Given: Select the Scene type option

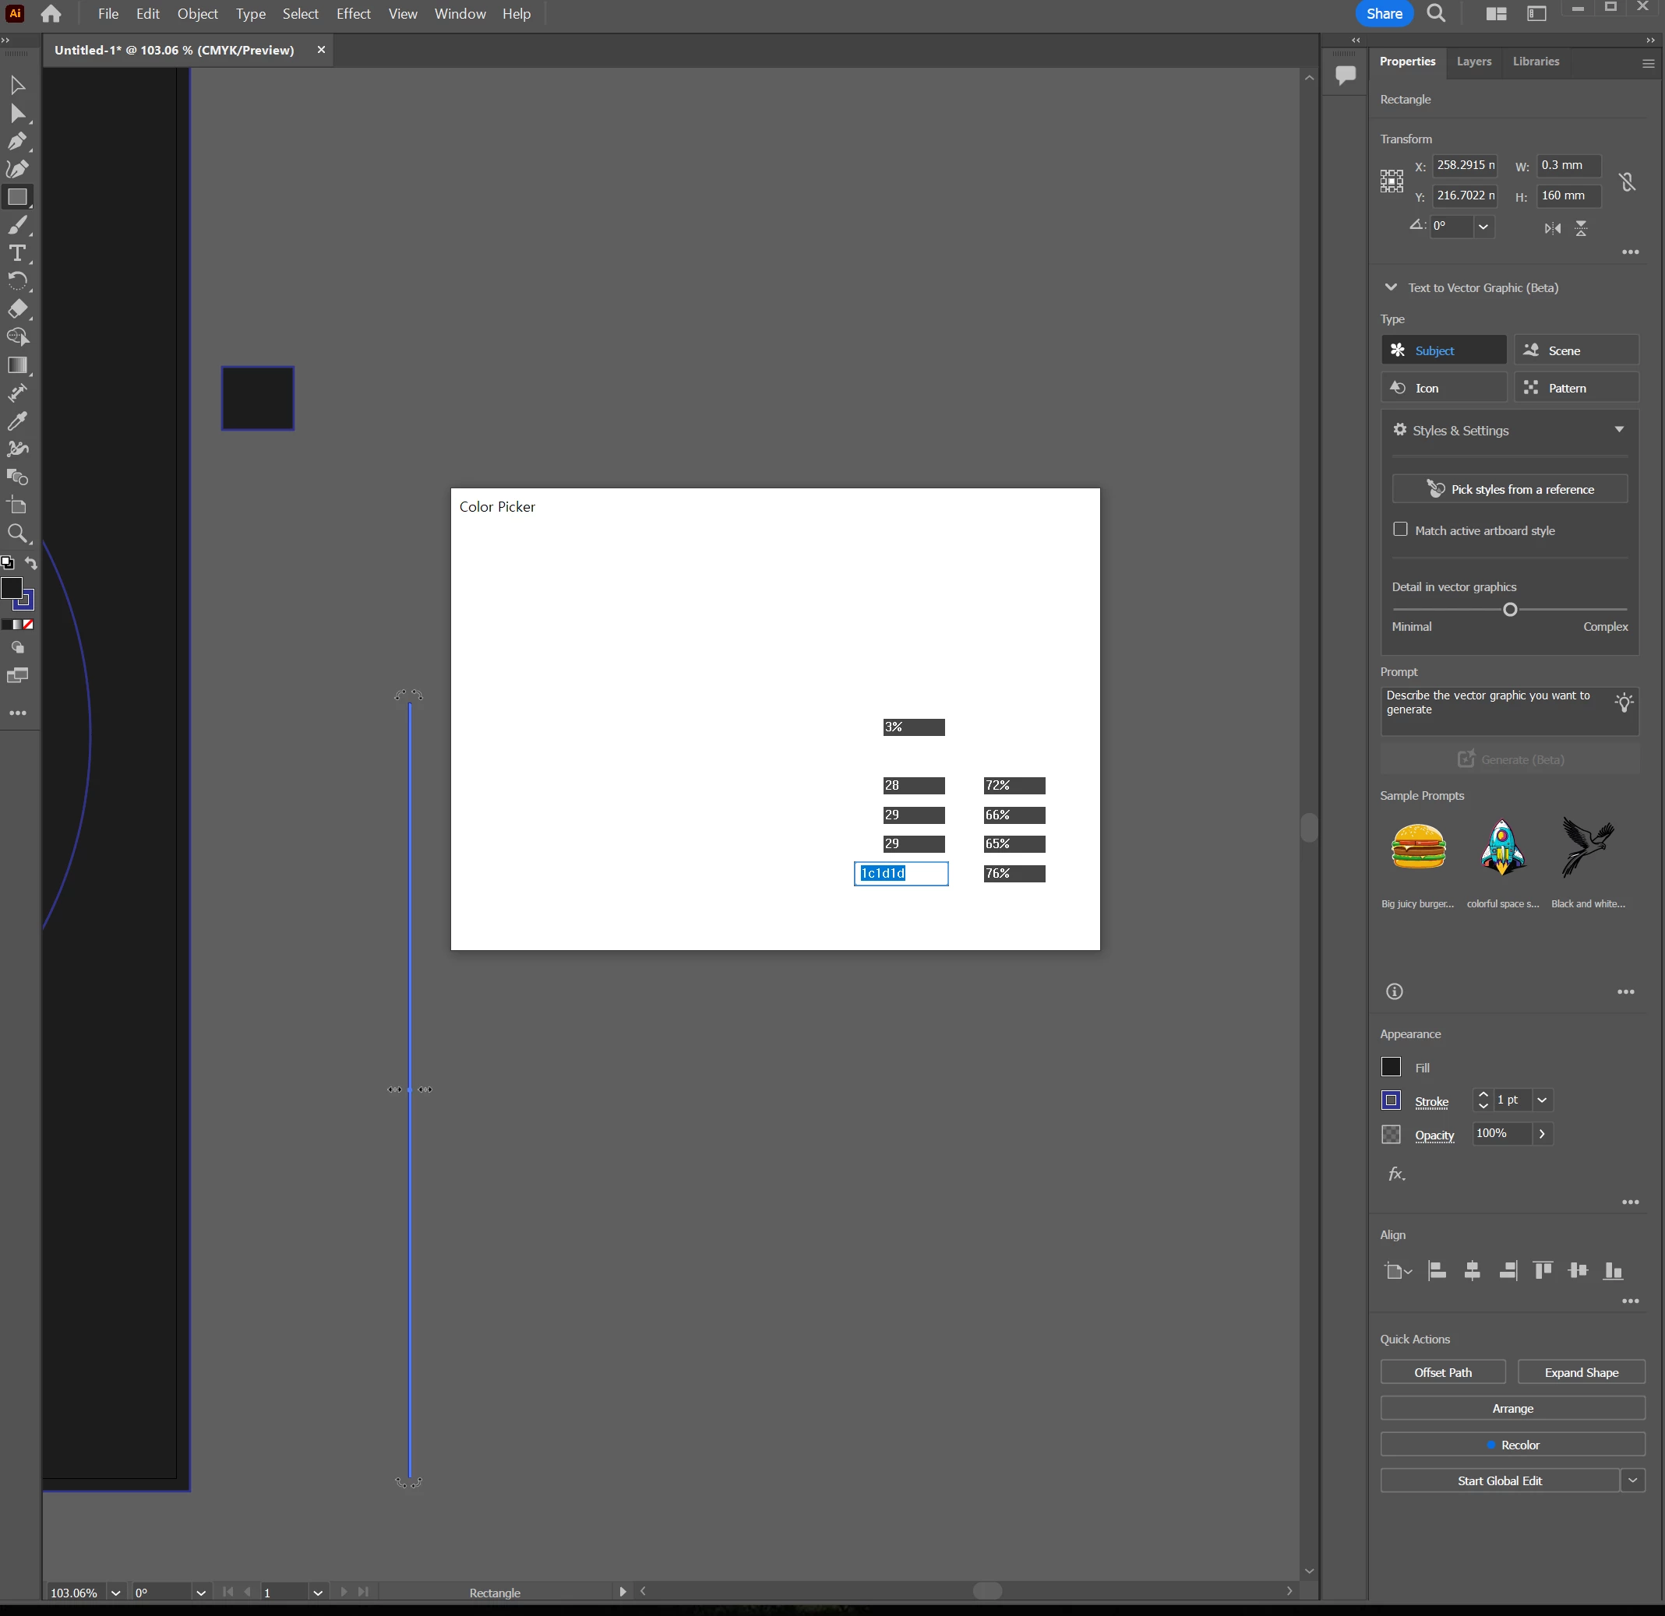Looking at the screenshot, I should pos(1576,350).
